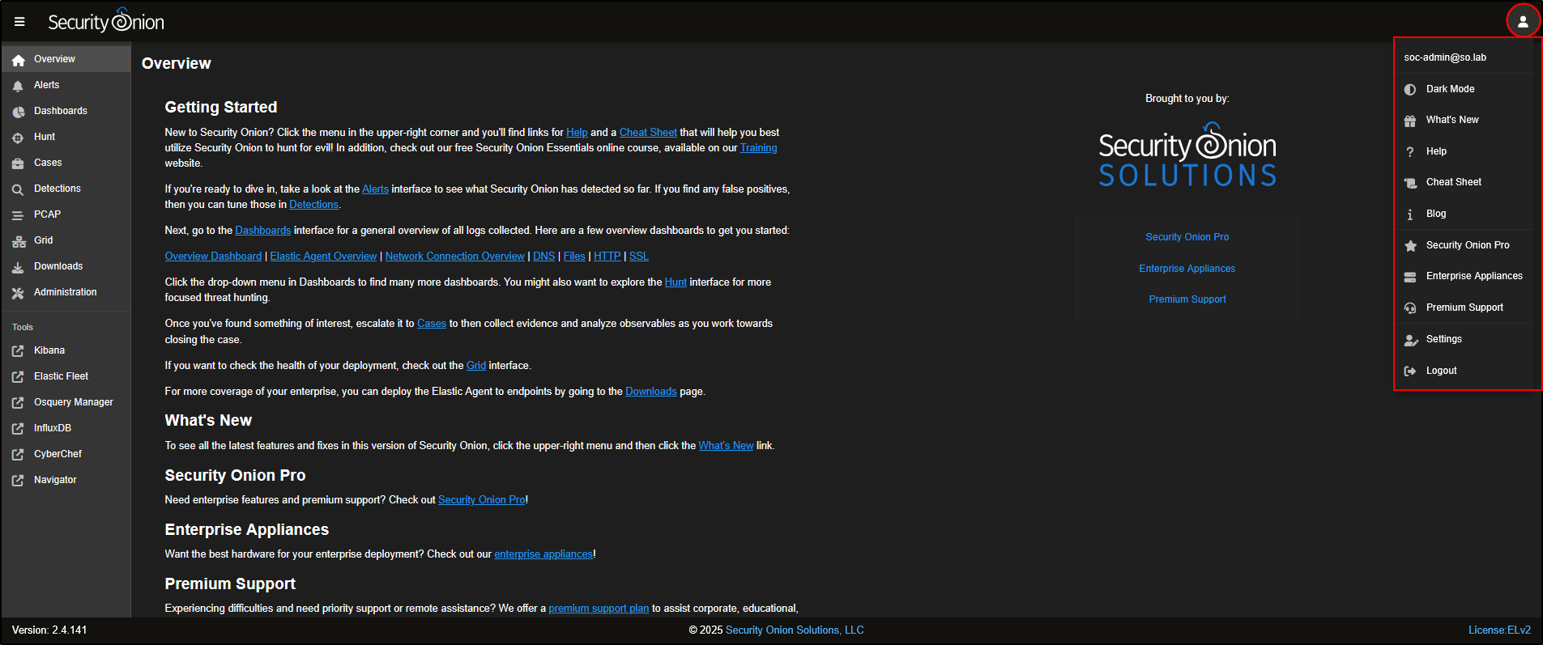1543x645 pixels.
Task: Open Cases via briefcase icon
Action: point(18,163)
